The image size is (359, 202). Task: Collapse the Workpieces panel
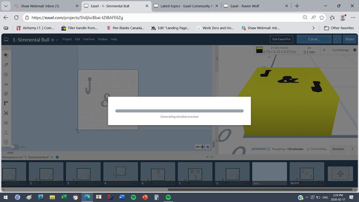pos(52,157)
